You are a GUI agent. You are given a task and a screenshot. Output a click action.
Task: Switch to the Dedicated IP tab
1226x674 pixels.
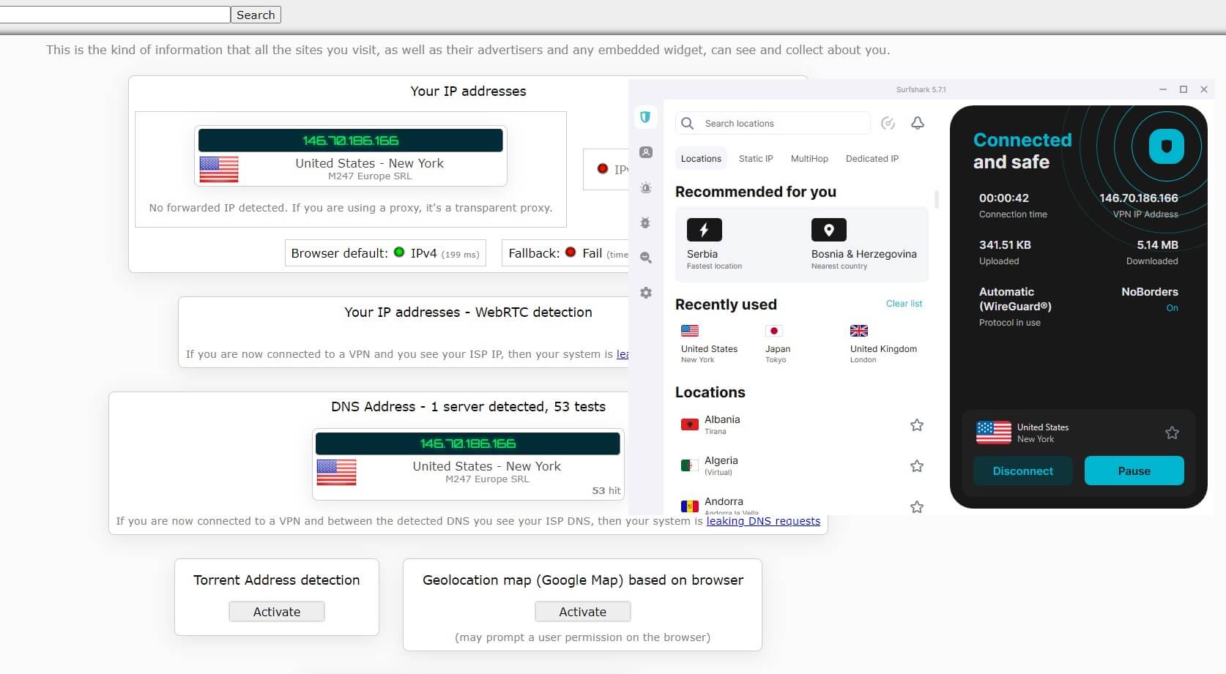pyautogui.click(x=872, y=159)
